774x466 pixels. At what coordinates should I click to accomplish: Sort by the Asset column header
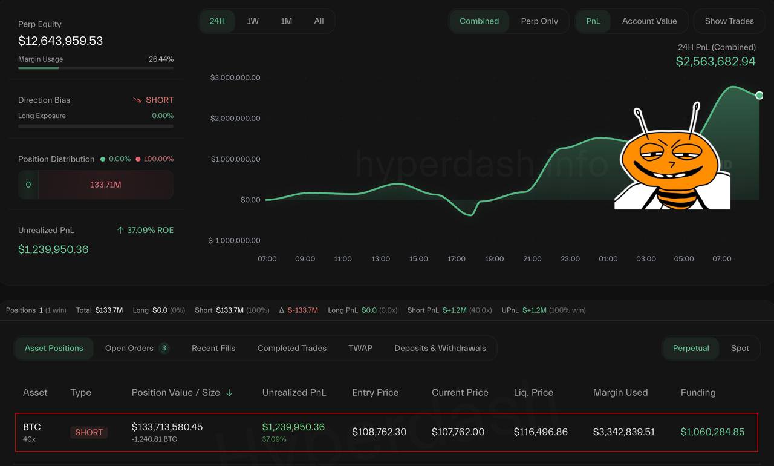[x=35, y=392]
